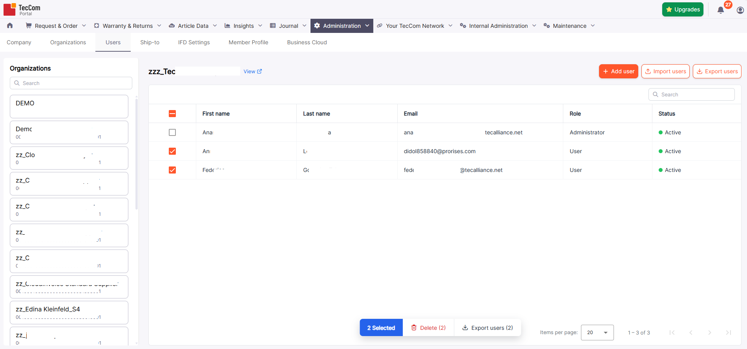Open the Business Cloud tab
The height and width of the screenshot is (349, 747).
tap(307, 42)
